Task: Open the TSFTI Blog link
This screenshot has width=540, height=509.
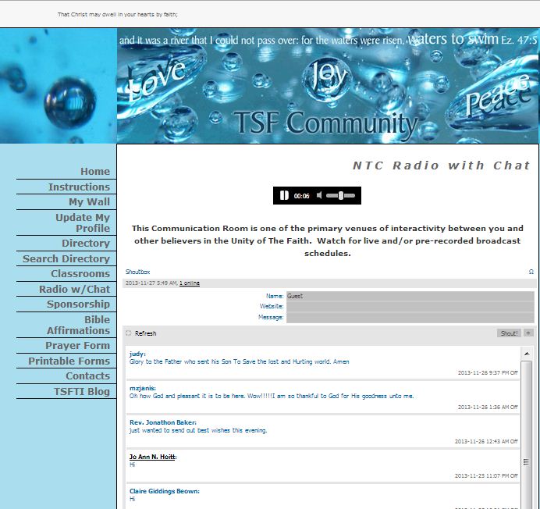Action: coord(82,392)
